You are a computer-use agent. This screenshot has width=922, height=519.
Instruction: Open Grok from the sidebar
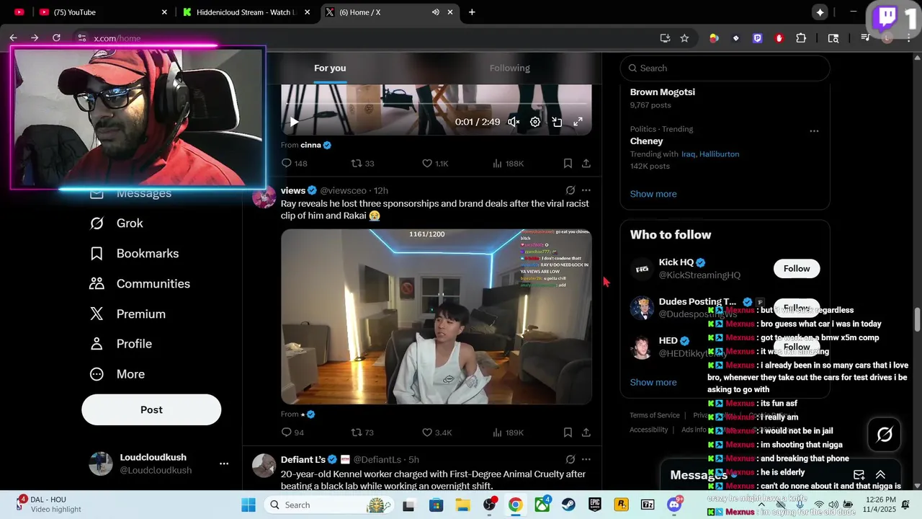coord(117,223)
